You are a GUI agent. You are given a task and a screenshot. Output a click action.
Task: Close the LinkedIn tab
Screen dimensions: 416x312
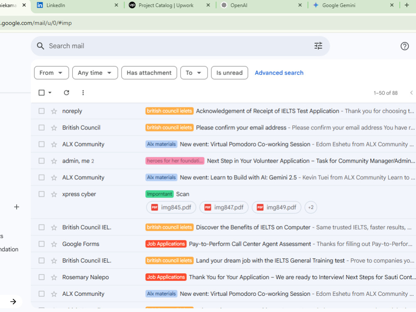coord(116,5)
